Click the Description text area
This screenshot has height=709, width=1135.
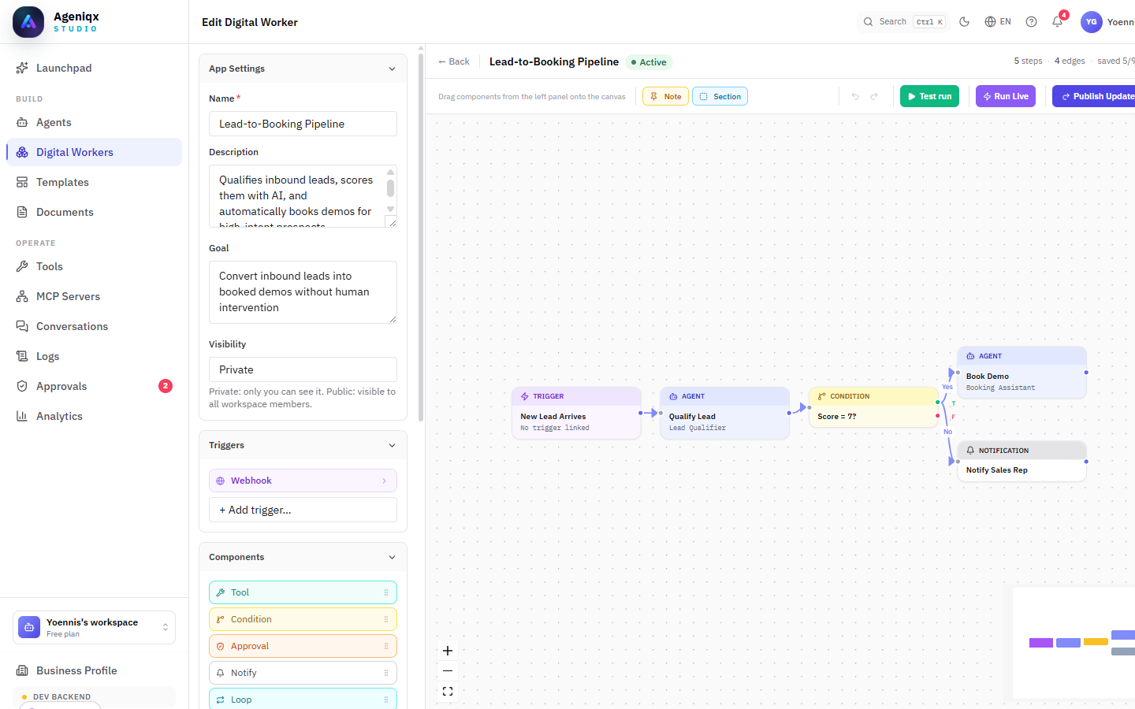[x=303, y=196]
